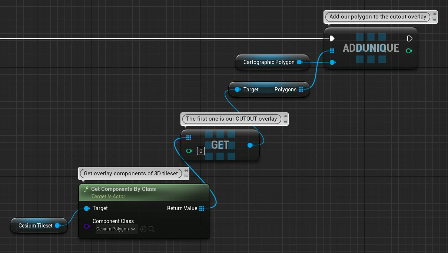Click the use-selected-asset arrow beside Cesium Polygon
Viewport: 448px width, 253px height.
(143, 229)
